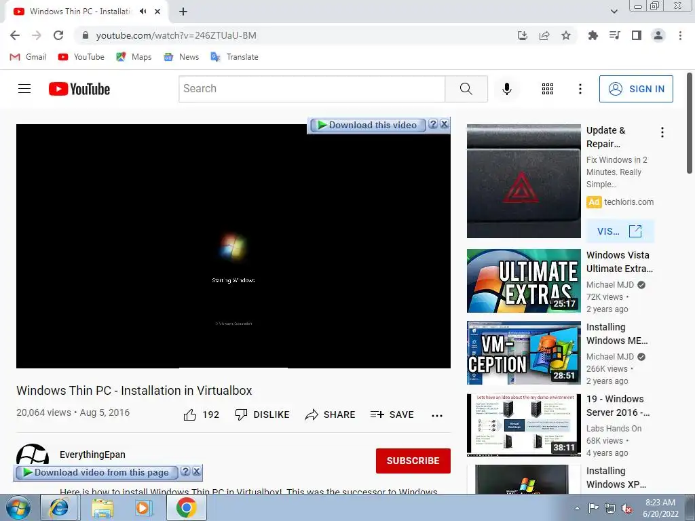
Task: Click the forward navigation arrow
Action: (37, 35)
